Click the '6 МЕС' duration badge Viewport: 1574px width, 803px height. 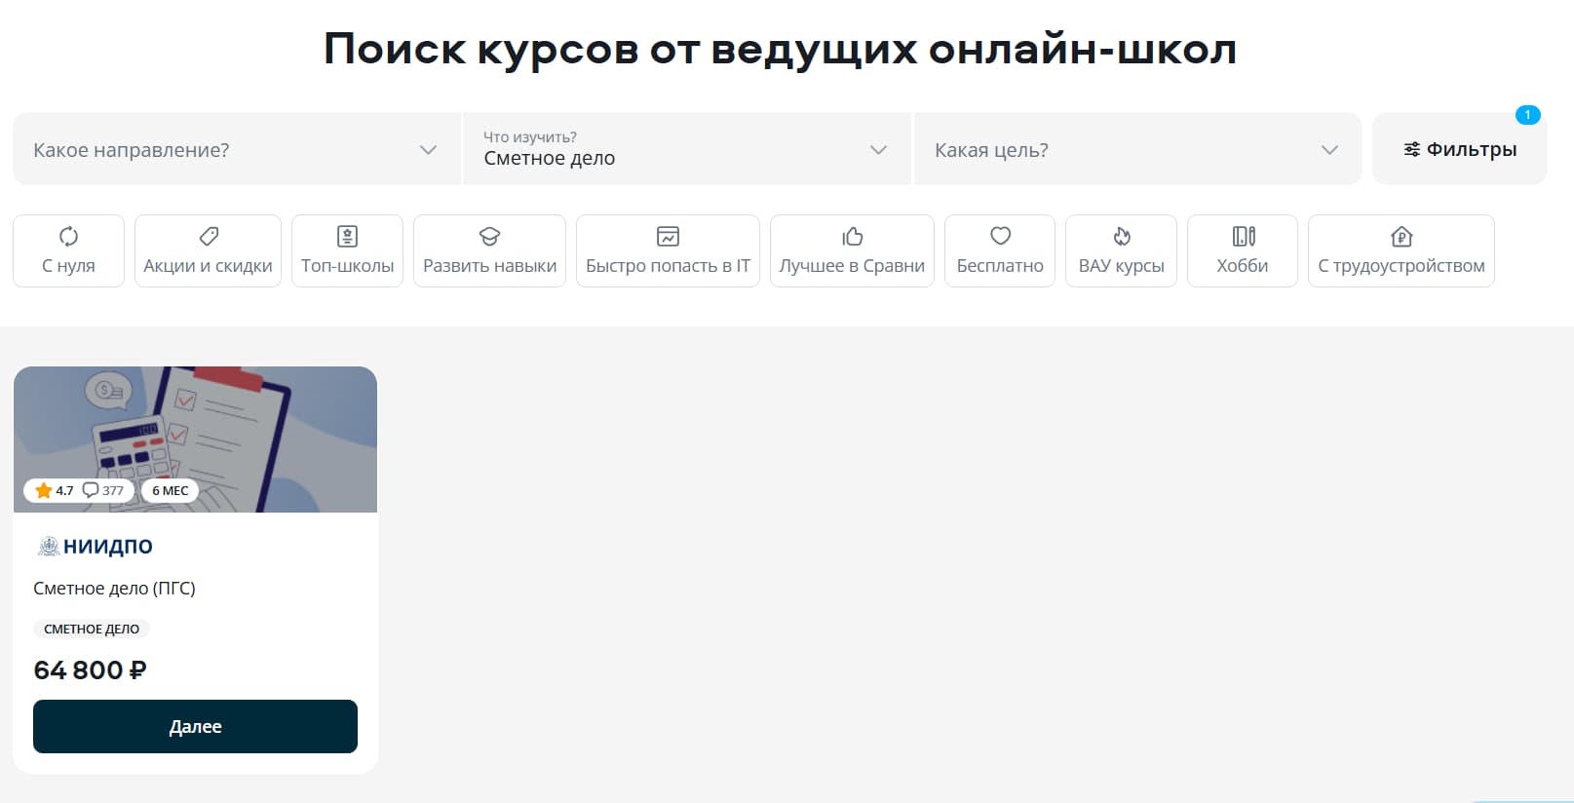pos(170,490)
